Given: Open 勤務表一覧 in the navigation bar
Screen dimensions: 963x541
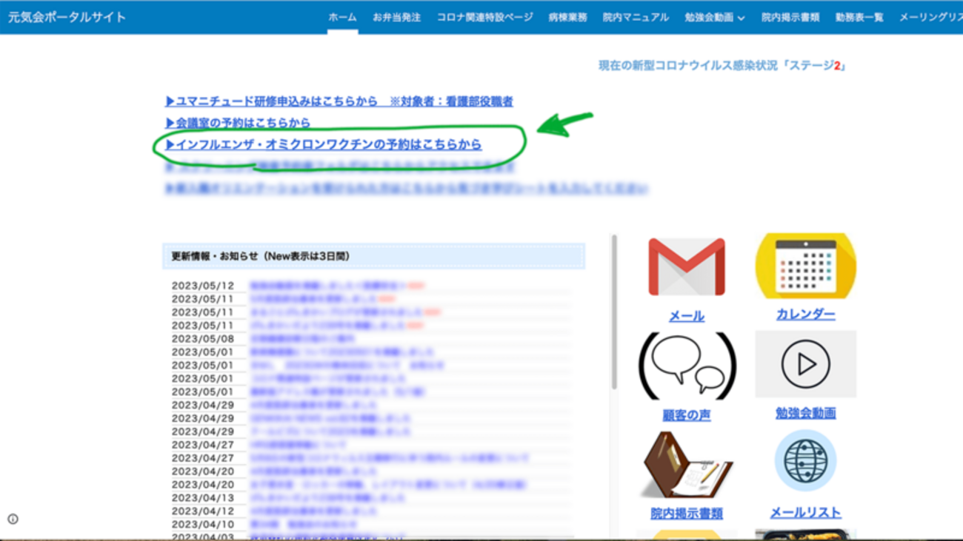Looking at the screenshot, I should tap(859, 17).
